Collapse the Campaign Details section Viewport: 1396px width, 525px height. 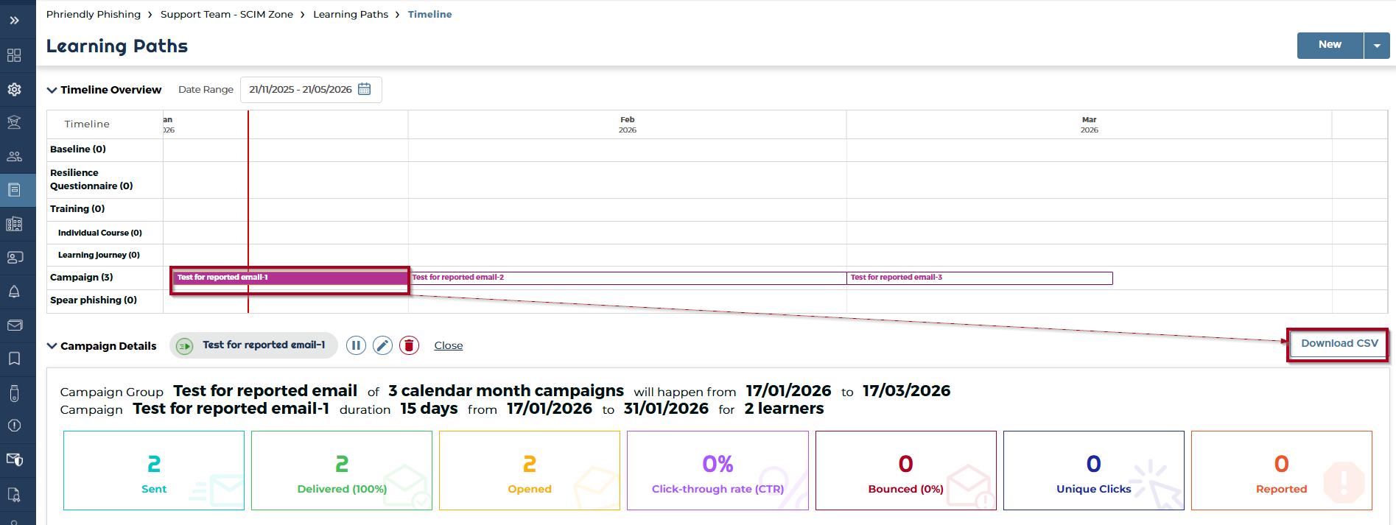coord(52,346)
